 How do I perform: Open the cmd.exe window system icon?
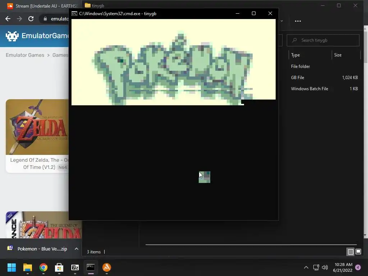point(74,14)
